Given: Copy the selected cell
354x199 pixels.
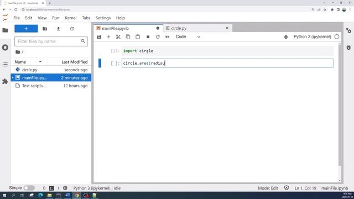Looking at the screenshot, I should click(x=128, y=37).
